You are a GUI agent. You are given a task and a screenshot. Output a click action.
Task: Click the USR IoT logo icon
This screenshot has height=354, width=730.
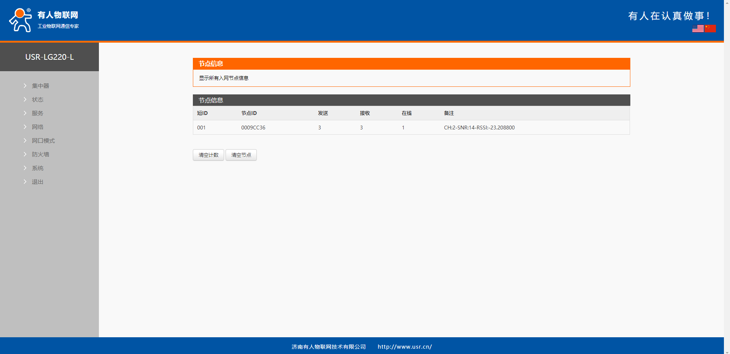pyautogui.click(x=21, y=20)
